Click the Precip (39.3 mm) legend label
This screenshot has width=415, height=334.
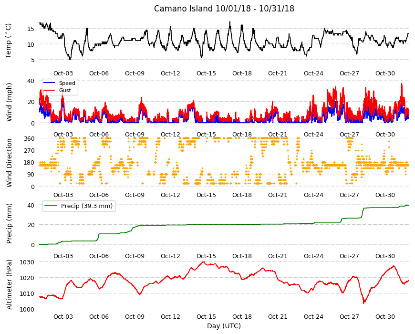tap(87, 206)
